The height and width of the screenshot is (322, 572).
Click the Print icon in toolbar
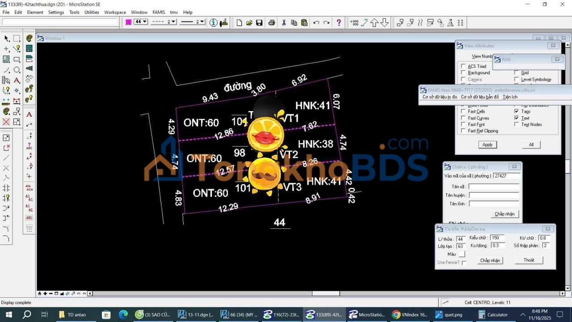pyautogui.click(x=271, y=22)
